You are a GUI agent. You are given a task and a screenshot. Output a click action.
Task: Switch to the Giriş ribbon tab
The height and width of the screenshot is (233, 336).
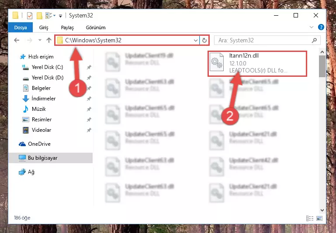[x=44, y=27]
